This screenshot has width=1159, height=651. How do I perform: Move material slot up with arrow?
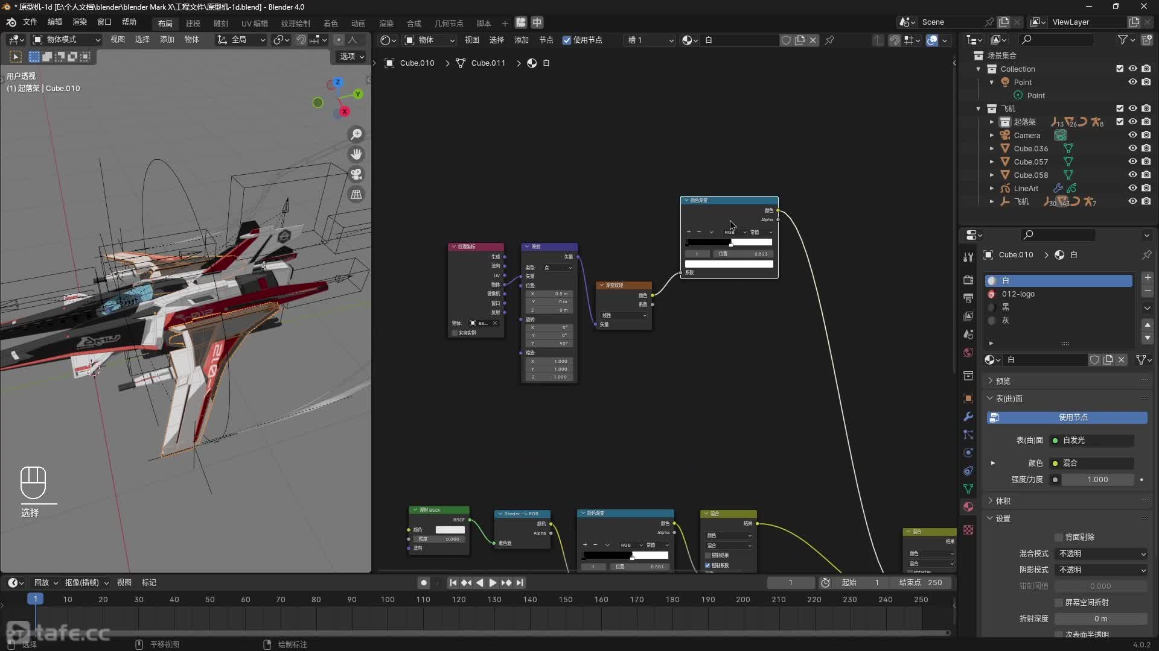1148,325
